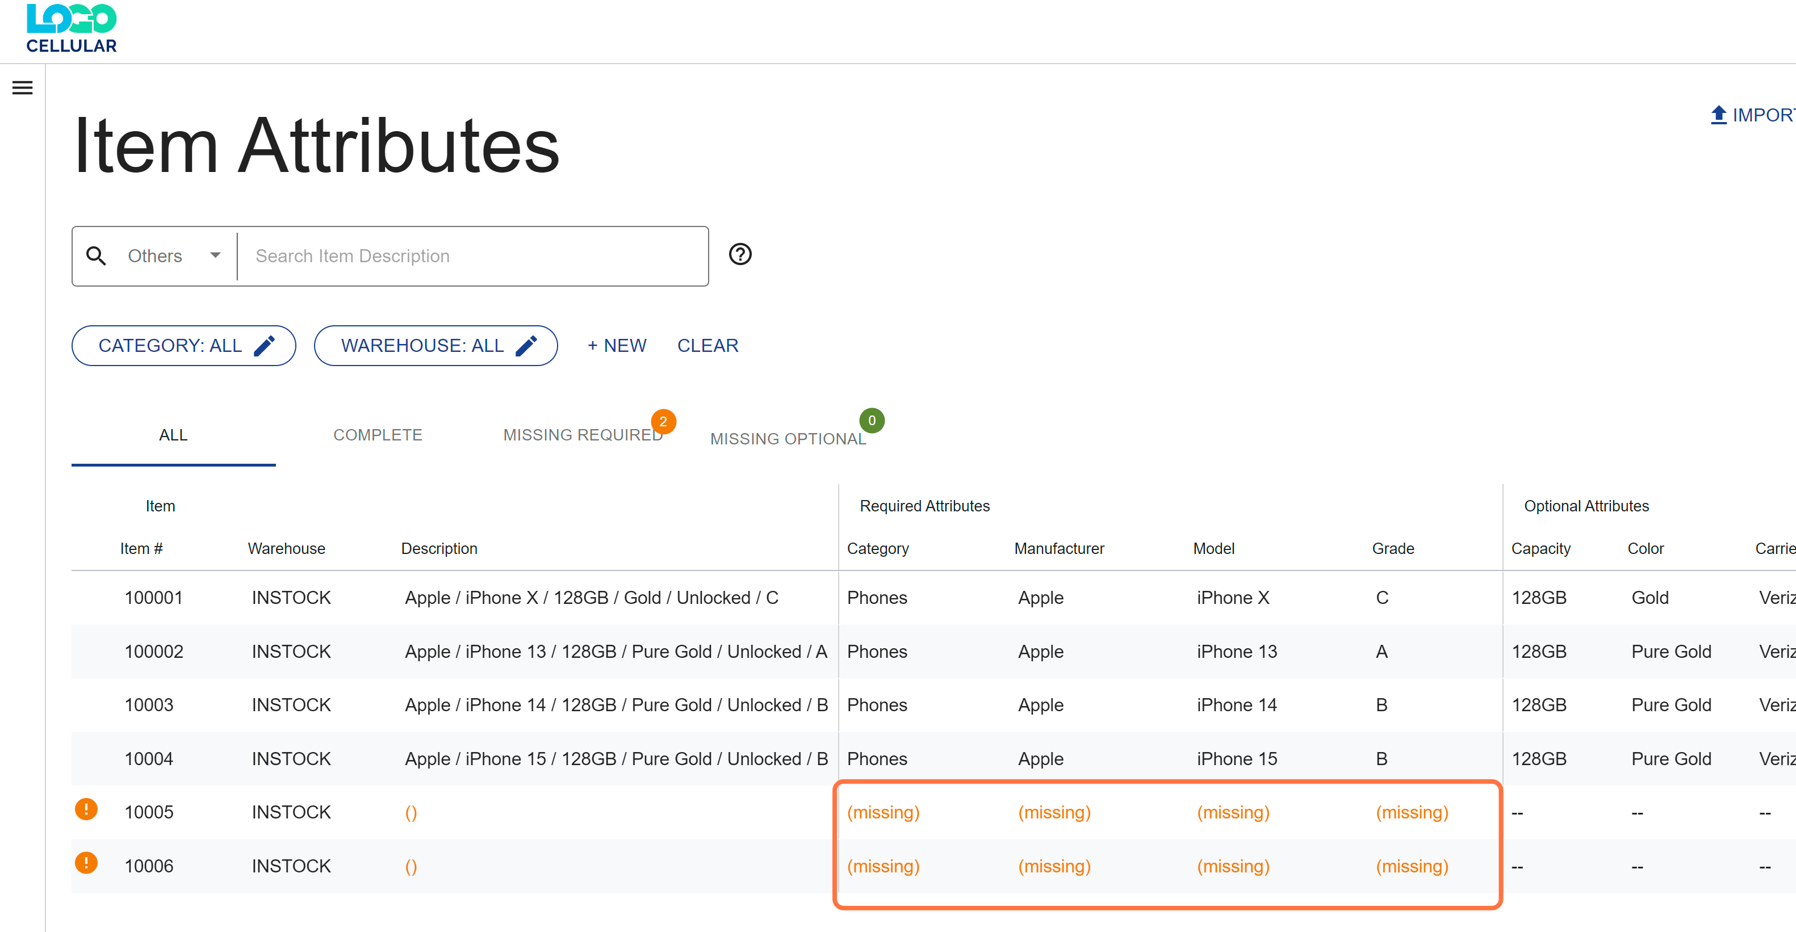This screenshot has height=932, width=1796.
Task: Click the Required Attributes group header
Action: pyautogui.click(x=924, y=506)
